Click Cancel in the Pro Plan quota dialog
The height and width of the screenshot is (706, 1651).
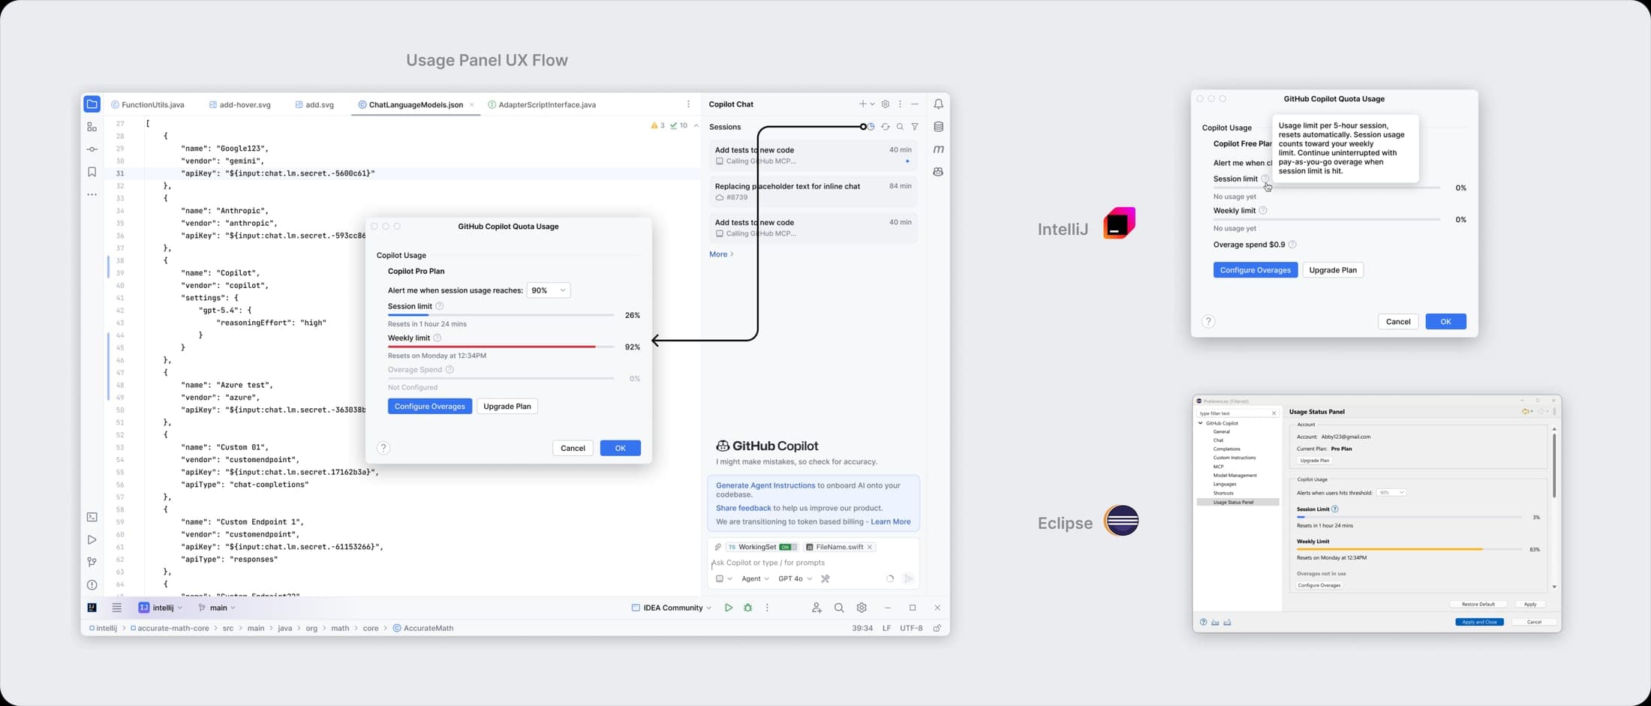[x=573, y=448]
